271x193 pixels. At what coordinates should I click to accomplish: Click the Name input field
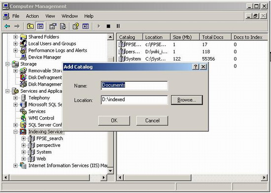click(x=135, y=86)
